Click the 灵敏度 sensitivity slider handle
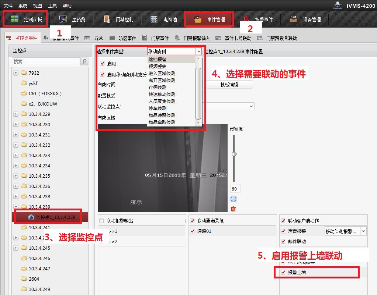The width and height of the screenshot is (377, 295). click(x=234, y=154)
